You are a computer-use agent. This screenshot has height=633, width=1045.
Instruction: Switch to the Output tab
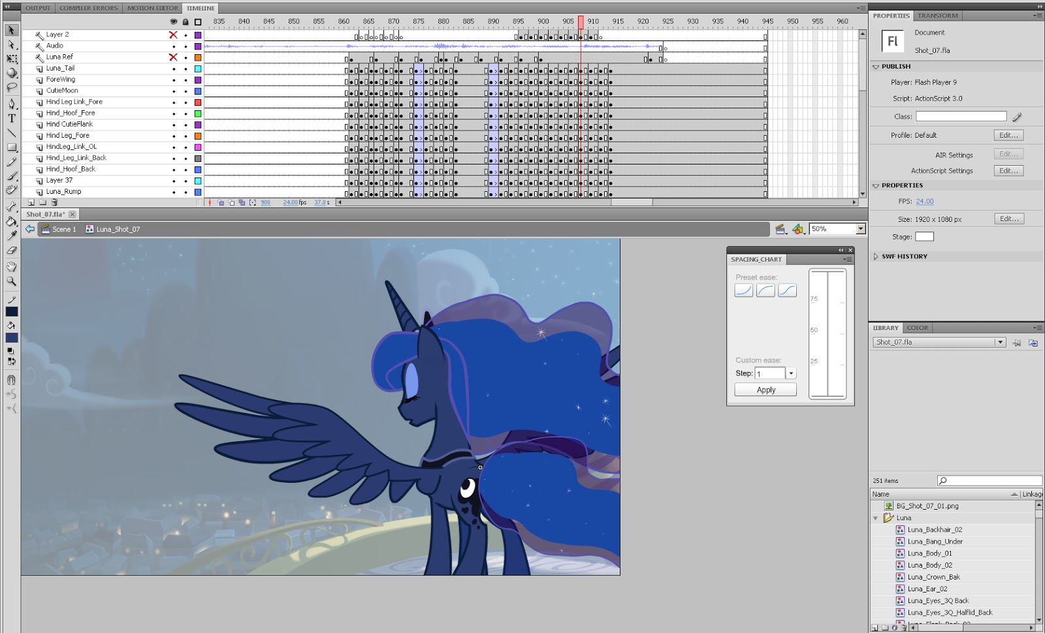click(x=38, y=8)
